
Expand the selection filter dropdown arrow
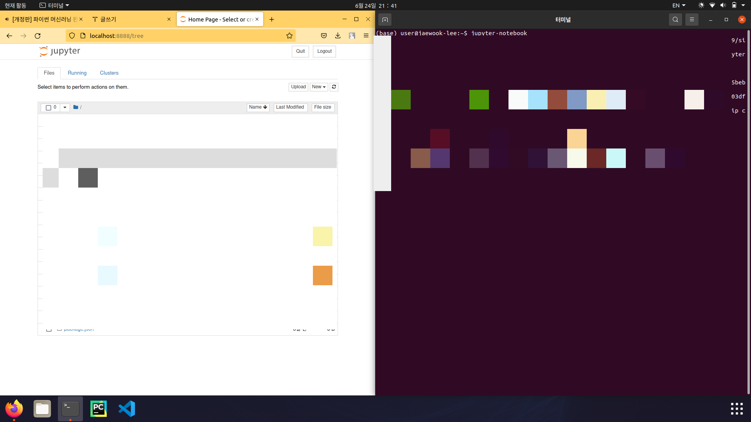pyautogui.click(x=65, y=107)
